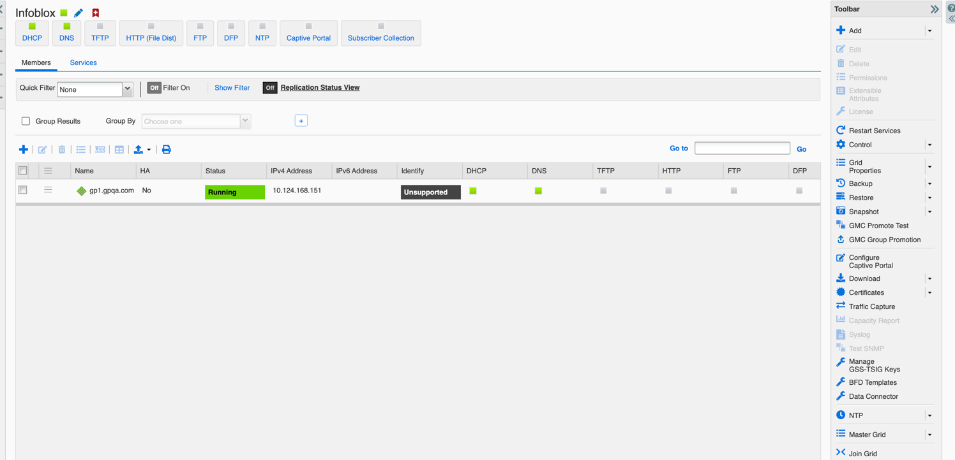The height and width of the screenshot is (460, 955).
Task: Open Configure Captive Portal in Toolbar
Action: pos(871,261)
